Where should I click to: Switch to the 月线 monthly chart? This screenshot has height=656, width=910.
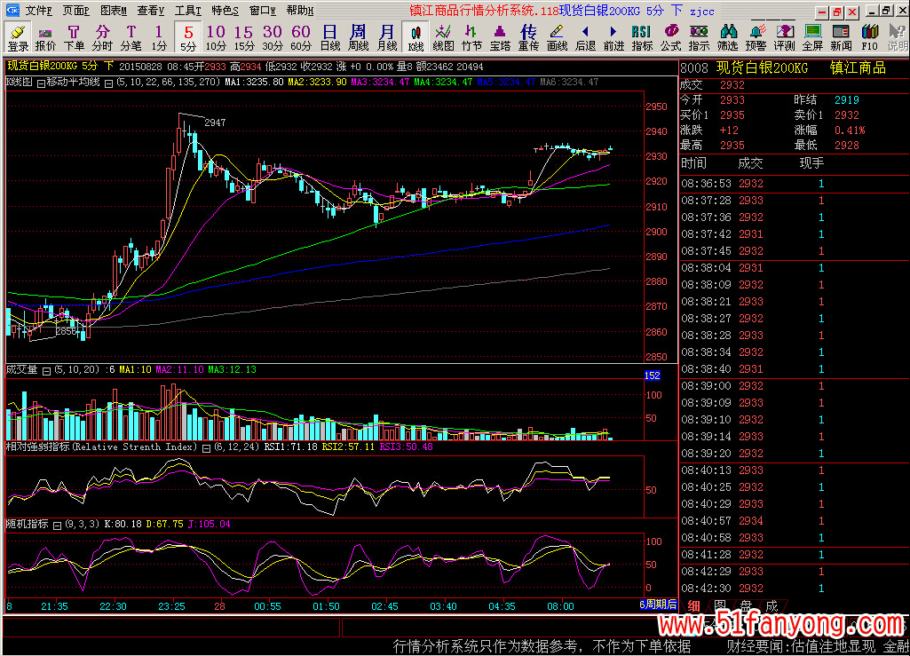click(x=386, y=37)
